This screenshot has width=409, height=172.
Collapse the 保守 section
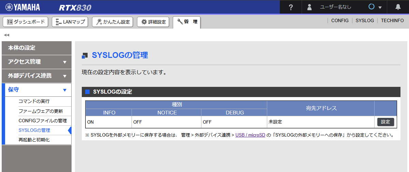(37, 90)
